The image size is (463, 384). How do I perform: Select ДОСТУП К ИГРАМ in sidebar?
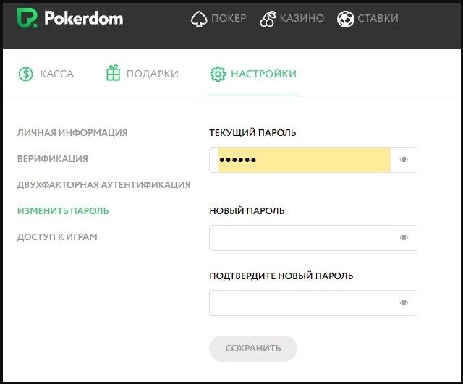[57, 237]
